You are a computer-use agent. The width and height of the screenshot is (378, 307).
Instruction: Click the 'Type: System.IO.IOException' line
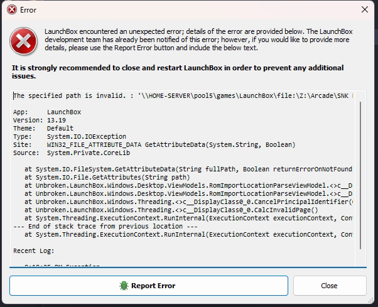70,137
